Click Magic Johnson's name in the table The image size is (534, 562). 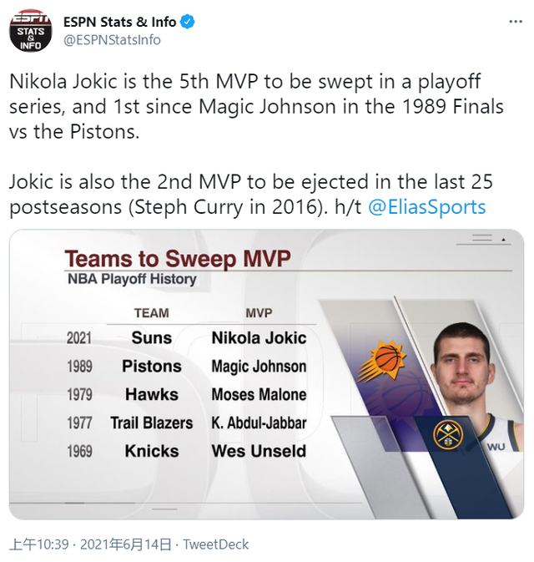(x=259, y=367)
